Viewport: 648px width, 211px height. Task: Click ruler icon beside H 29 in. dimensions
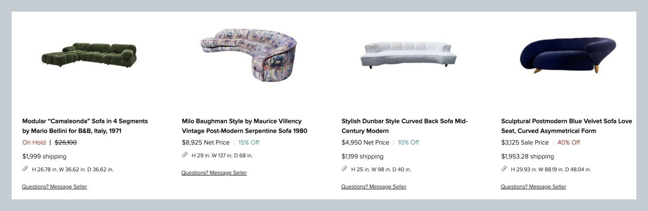tap(185, 155)
